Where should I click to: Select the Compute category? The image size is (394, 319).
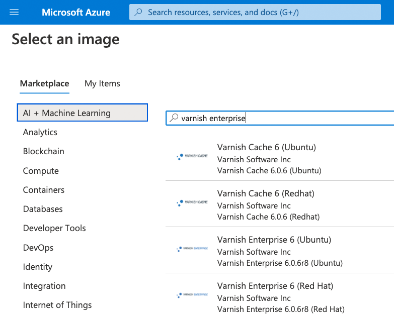click(41, 171)
